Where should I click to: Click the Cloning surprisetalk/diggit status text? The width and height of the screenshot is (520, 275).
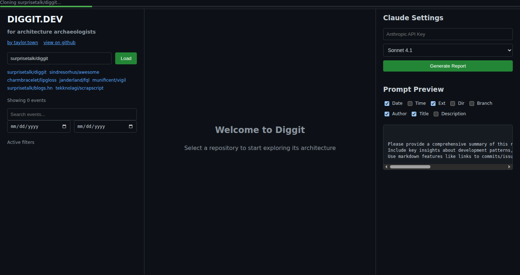(30, 3)
